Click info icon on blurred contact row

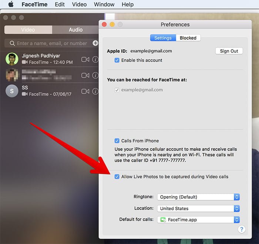click(95, 76)
